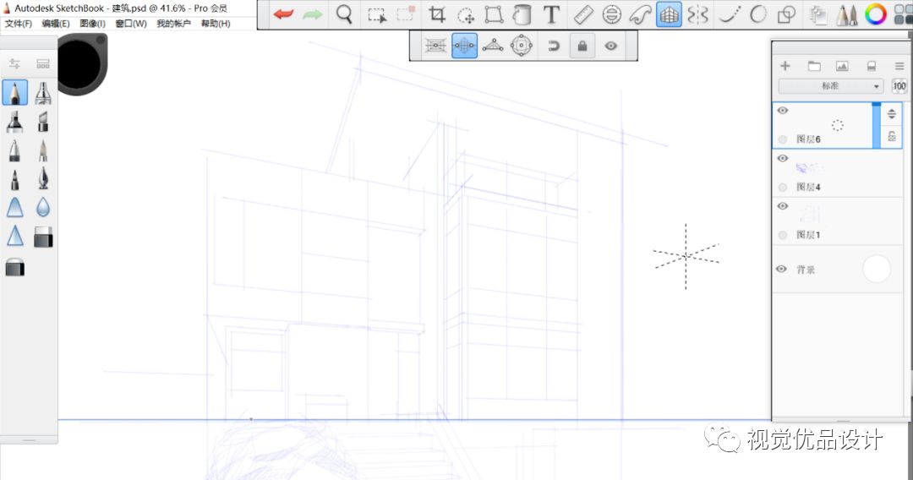
Task: Open the overlapping Shapes tool
Action: click(787, 14)
